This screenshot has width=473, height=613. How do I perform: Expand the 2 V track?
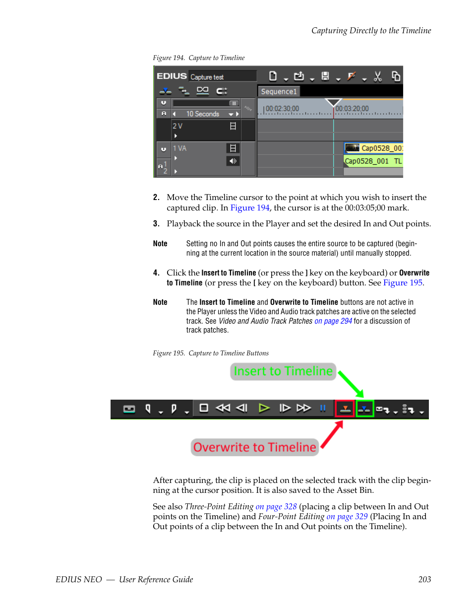point(176,136)
